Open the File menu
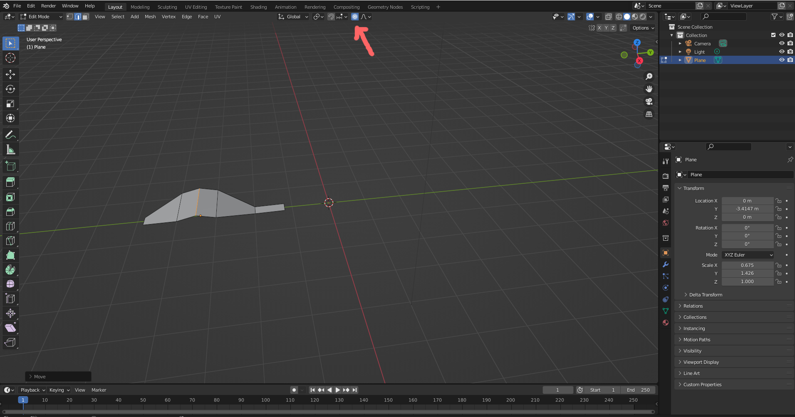 [17, 6]
